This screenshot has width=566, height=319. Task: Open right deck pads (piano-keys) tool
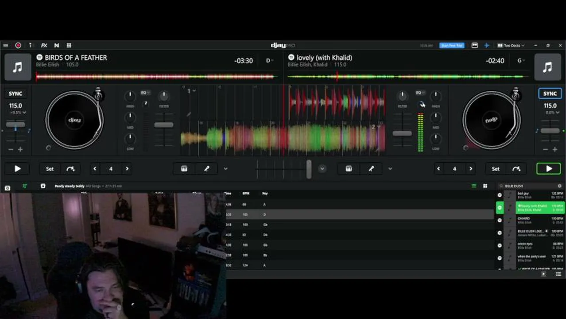tap(349, 169)
